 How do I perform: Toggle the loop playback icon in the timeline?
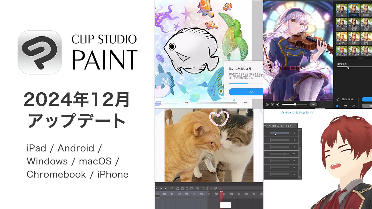point(172,188)
